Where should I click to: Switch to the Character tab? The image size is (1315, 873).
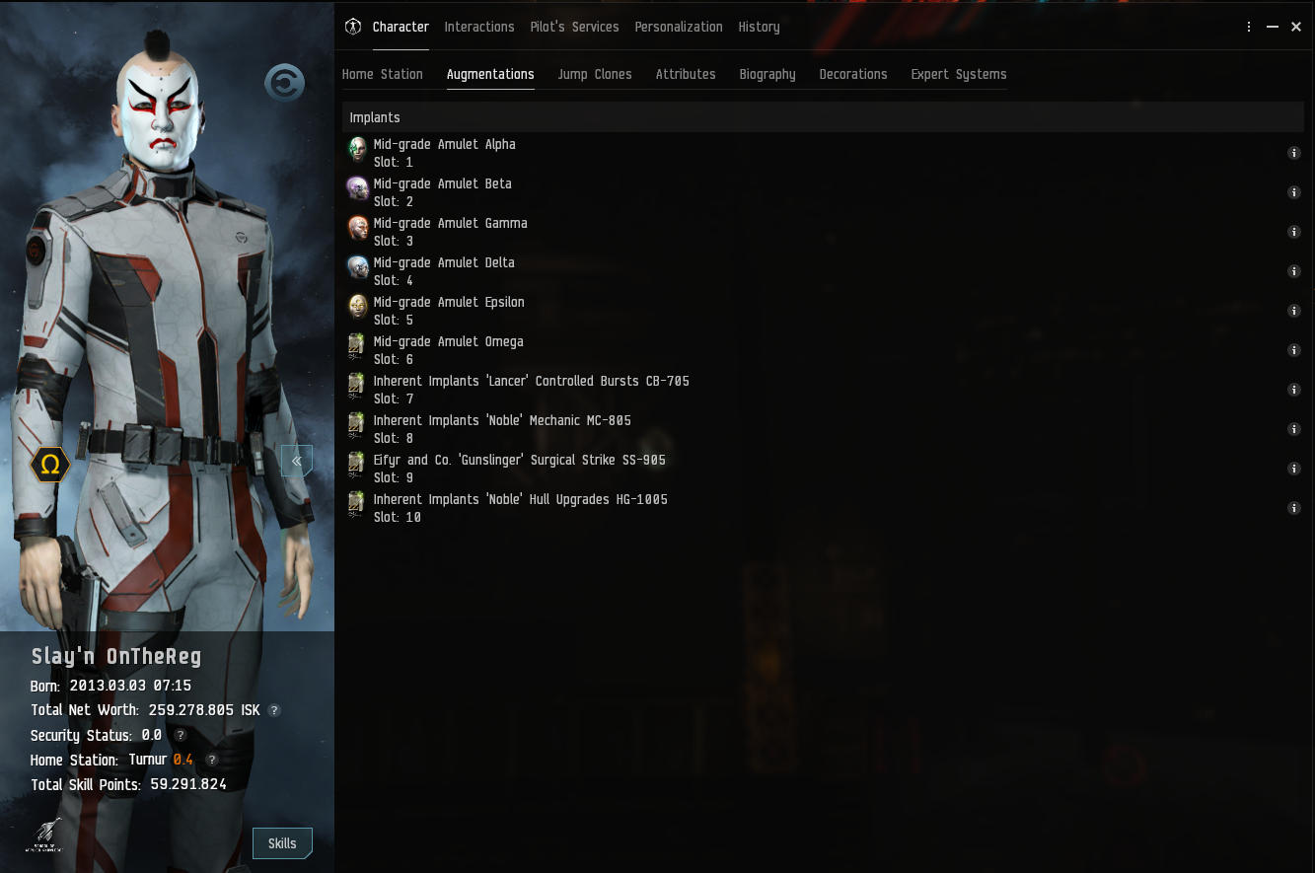click(401, 27)
